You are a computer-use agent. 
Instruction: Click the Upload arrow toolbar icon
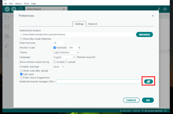pos(14,9)
